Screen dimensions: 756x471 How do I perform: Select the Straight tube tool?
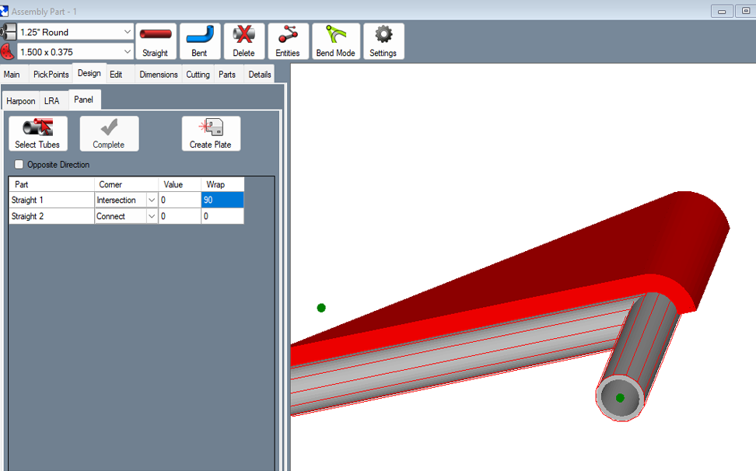tap(156, 41)
